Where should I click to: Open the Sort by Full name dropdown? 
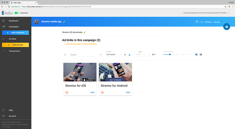coord(114,55)
